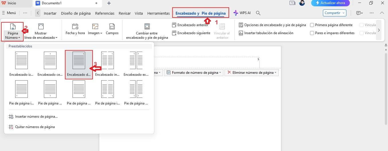388x151 pixels.
Task: Select the Encabezado d... preset thumbnail
Action: pos(79,64)
